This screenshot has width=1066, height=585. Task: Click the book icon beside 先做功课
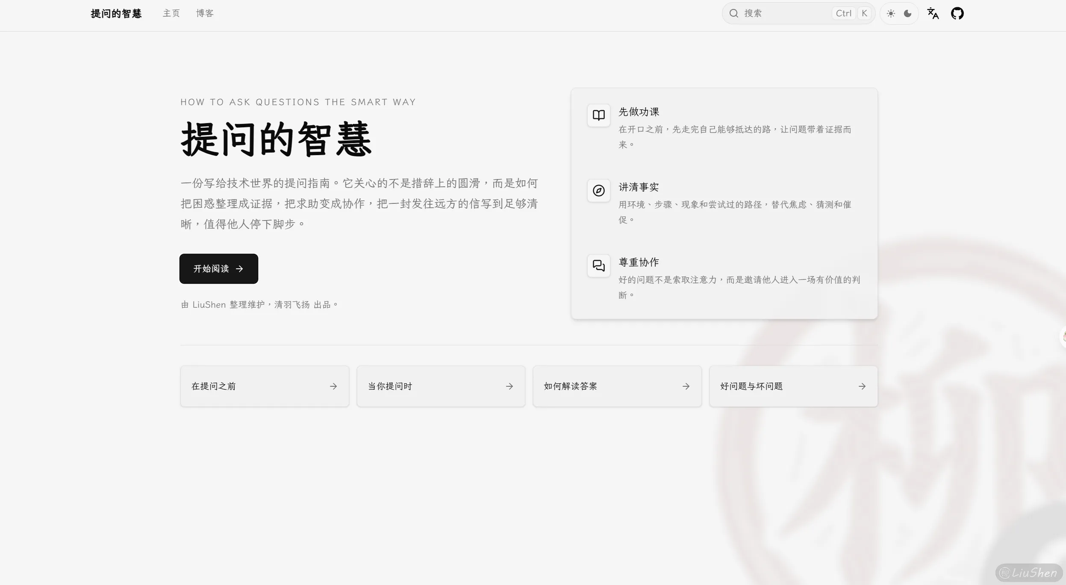click(x=598, y=115)
